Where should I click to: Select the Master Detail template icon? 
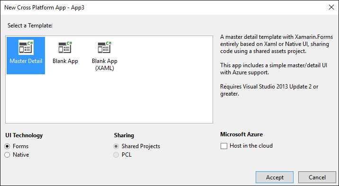click(x=26, y=47)
